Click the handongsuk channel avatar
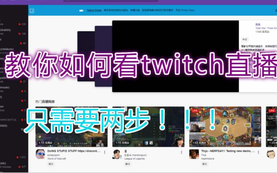 117,154
